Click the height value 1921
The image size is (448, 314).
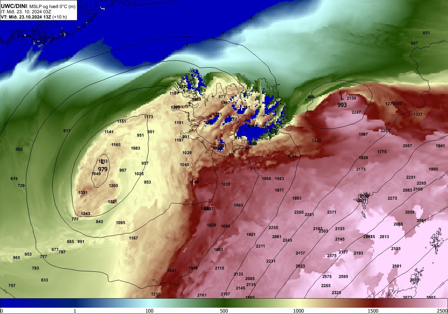pos(251,235)
